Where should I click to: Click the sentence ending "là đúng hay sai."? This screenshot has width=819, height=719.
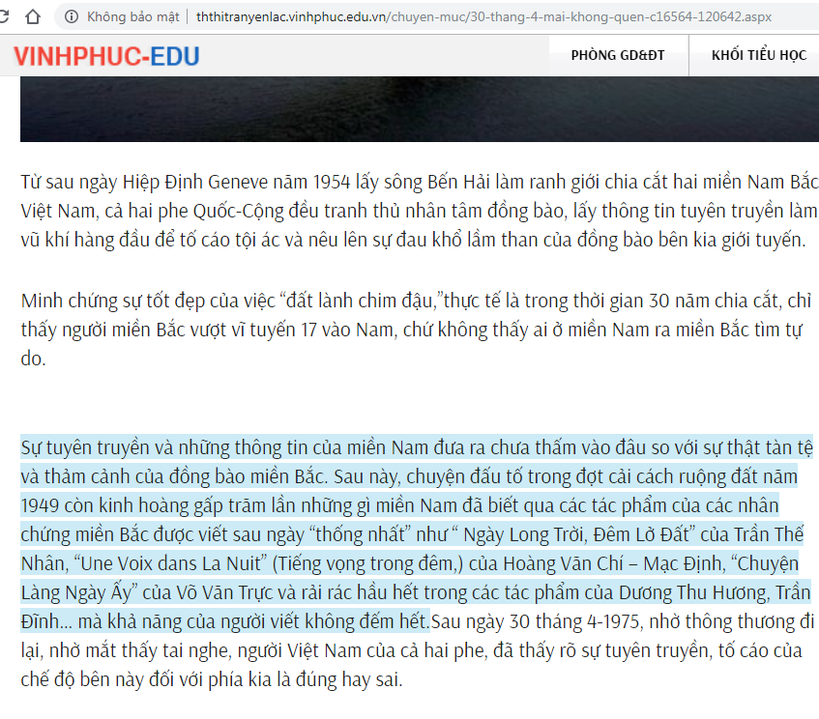[x=212, y=679]
